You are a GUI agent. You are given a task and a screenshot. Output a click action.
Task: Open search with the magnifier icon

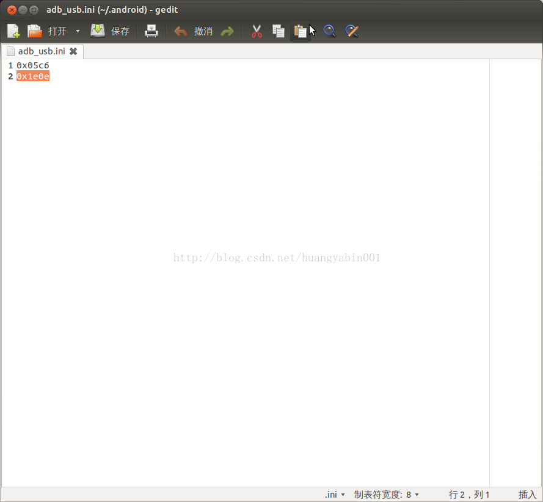(330, 31)
